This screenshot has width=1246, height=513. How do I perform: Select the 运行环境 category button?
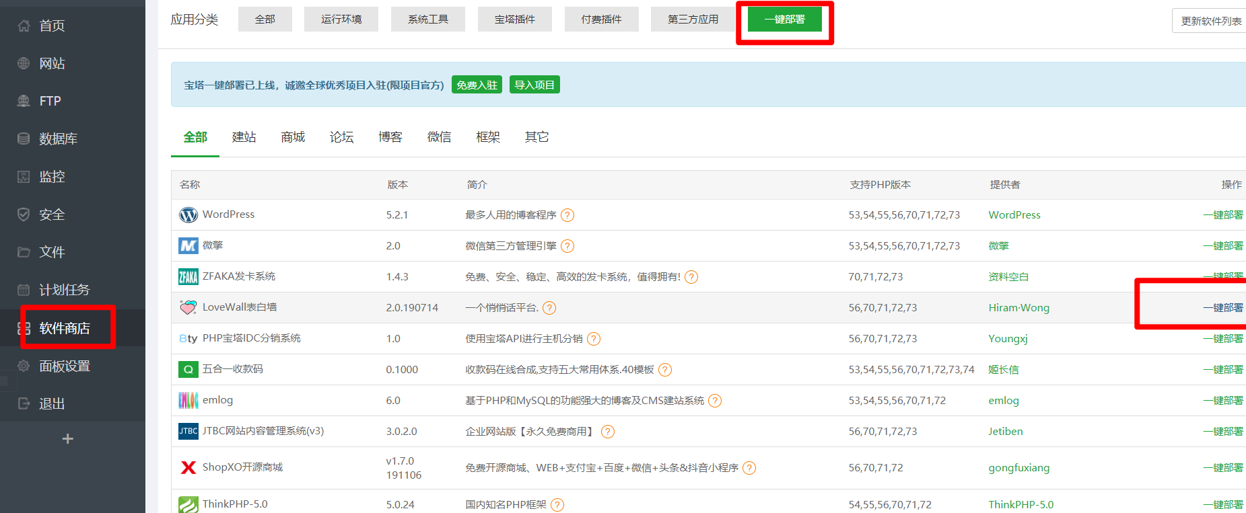(341, 19)
